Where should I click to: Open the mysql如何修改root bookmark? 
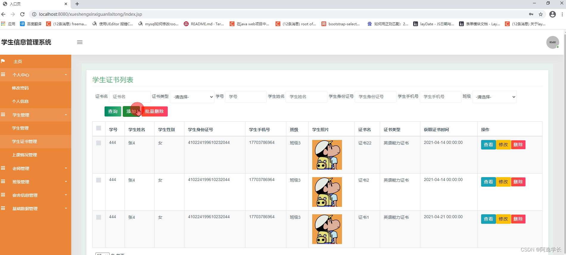(158, 24)
